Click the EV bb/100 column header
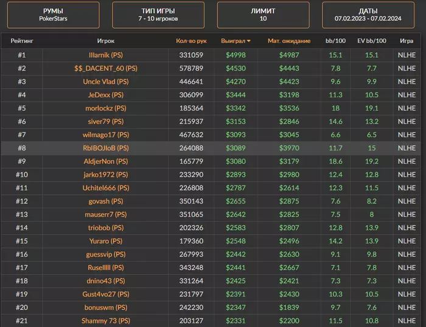The width and height of the screenshot is (426, 327). point(371,41)
